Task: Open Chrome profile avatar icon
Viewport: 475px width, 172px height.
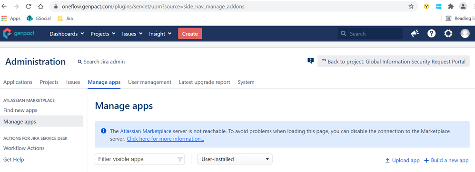Action: (463, 6)
